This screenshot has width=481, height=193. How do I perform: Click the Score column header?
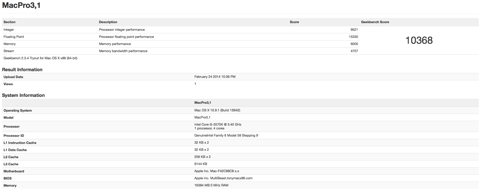click(294, 22)
